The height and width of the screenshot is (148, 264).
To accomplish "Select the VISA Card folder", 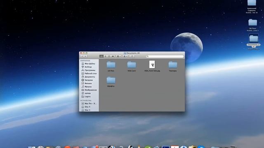I will coord(132,65).
